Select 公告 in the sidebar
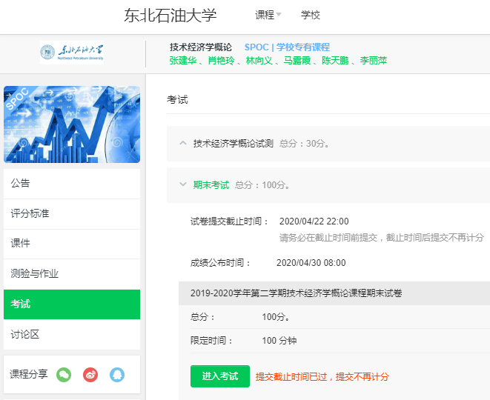This screenshot has height=400, width=490. [71, 184]
